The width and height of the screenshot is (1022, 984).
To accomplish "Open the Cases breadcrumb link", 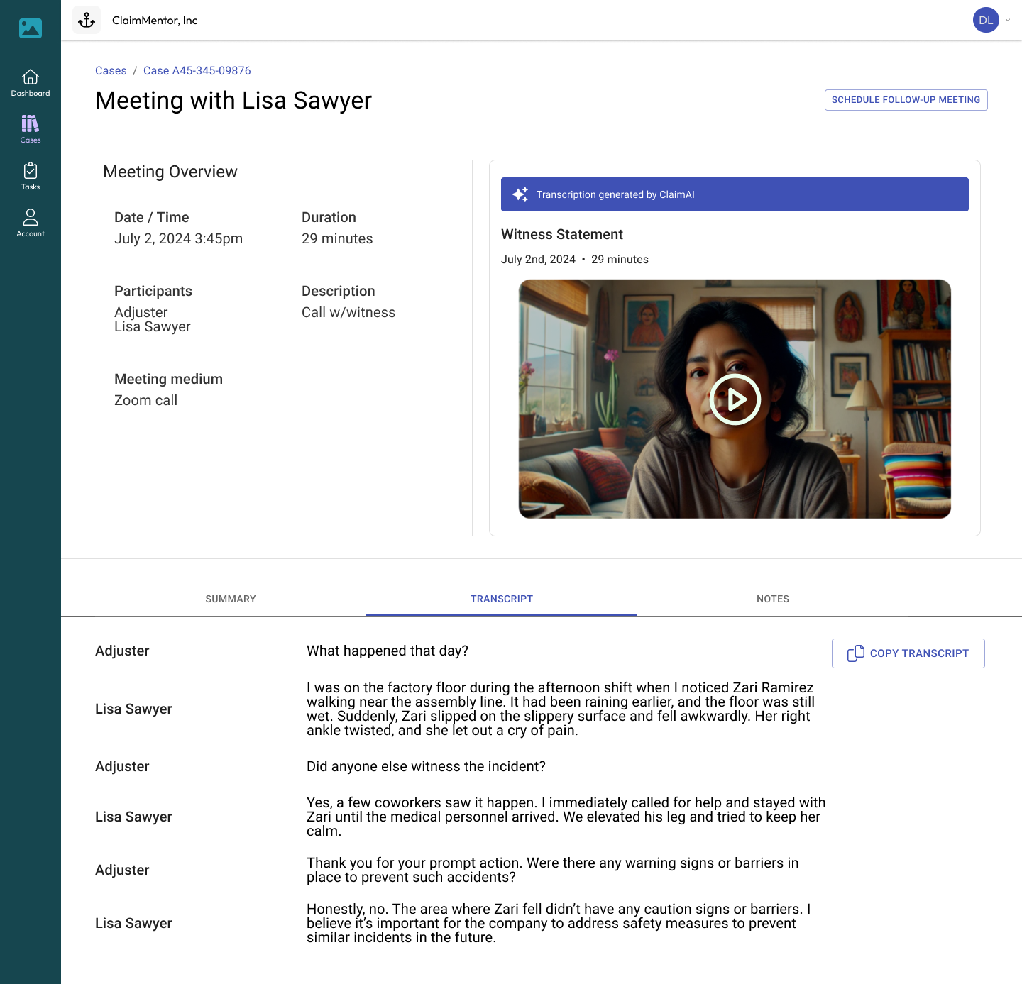I will point(111,70).
